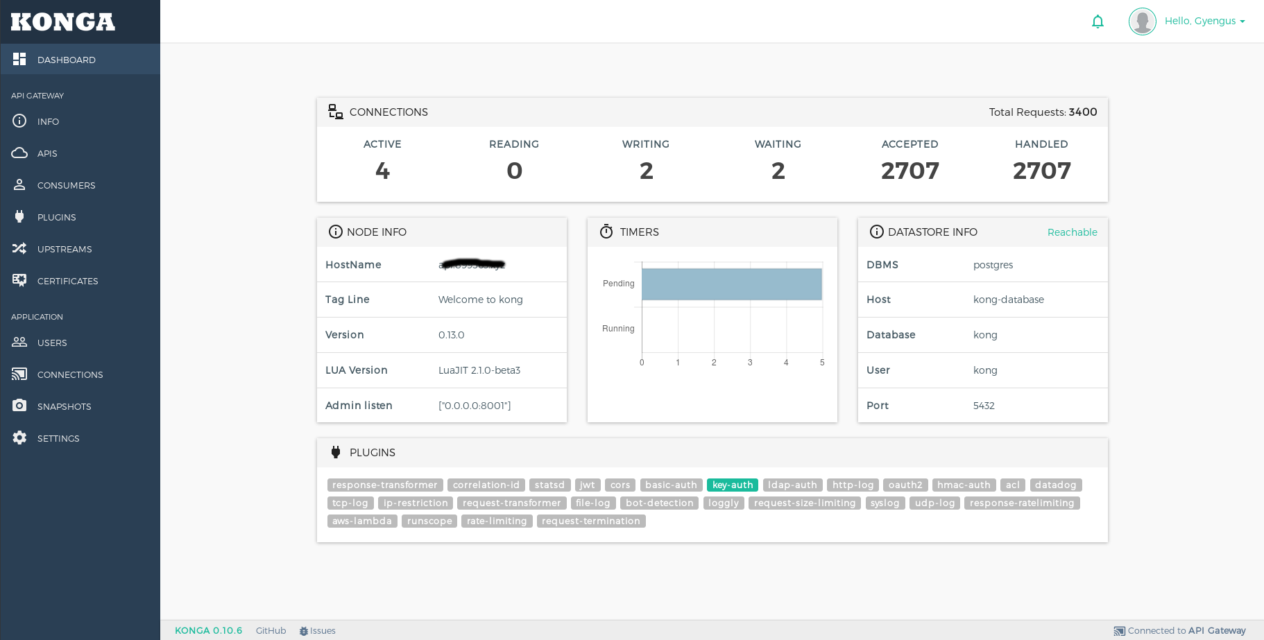
Task: Click the Info circle icon in sidebar
Action: [x=19, y=121]
